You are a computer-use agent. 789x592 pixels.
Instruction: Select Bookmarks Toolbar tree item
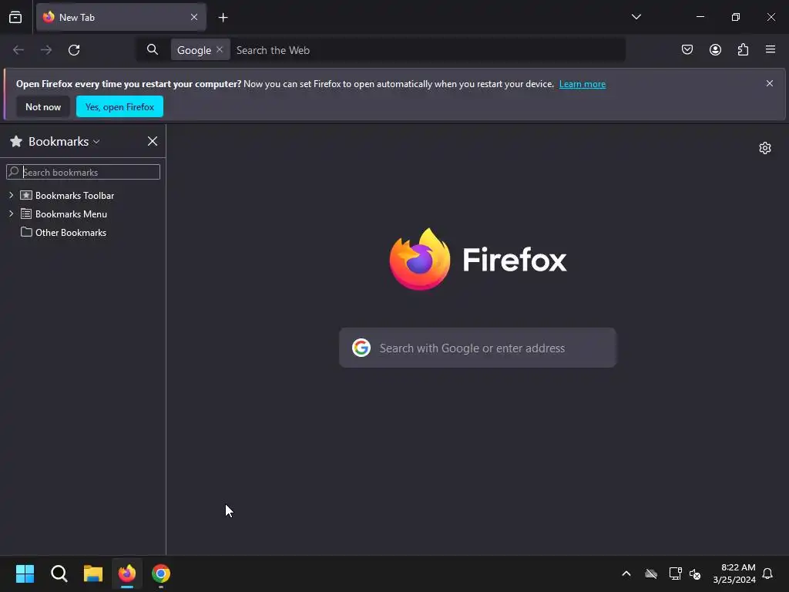(x=75, y=195)
